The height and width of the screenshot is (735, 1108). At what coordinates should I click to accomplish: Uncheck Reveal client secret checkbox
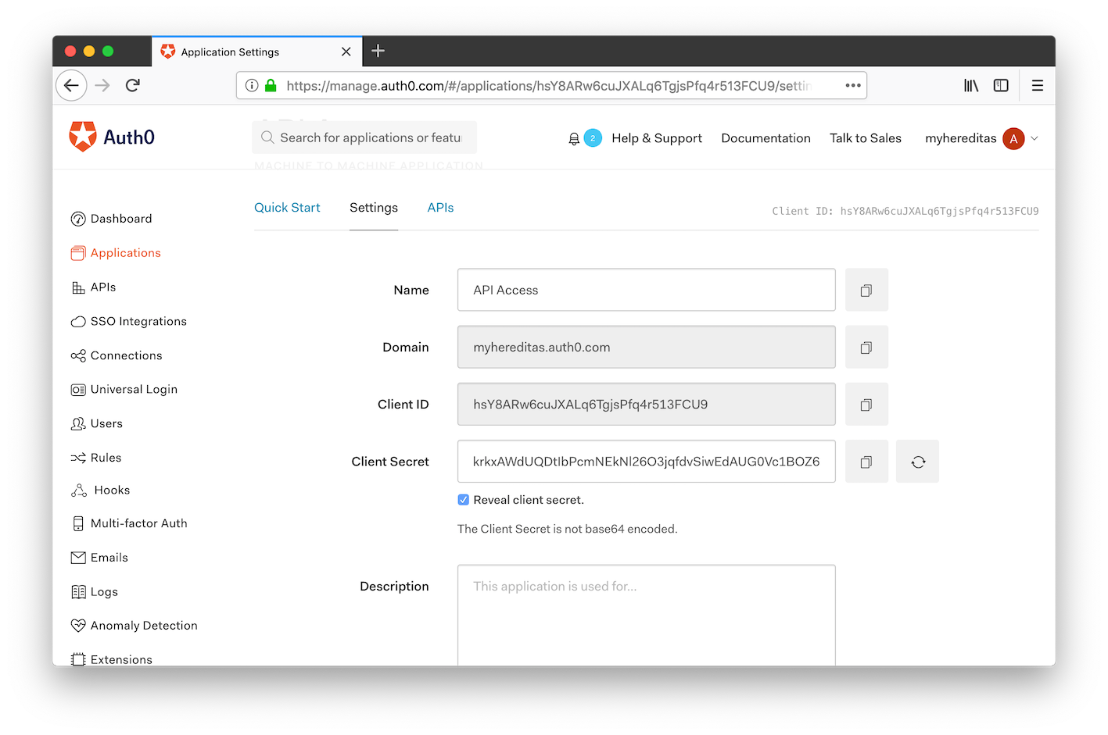(x=464, y=500)
